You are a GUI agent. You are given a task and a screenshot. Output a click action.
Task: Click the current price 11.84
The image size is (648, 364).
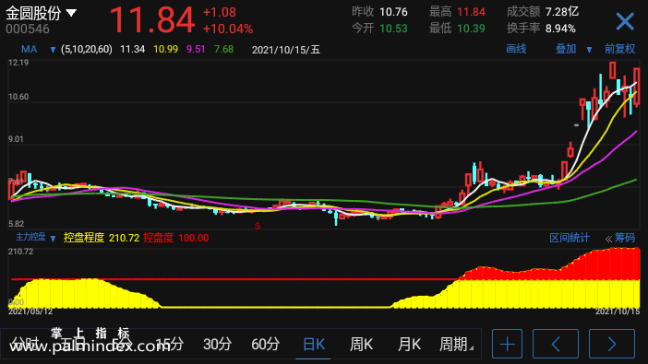coord(152,19)
